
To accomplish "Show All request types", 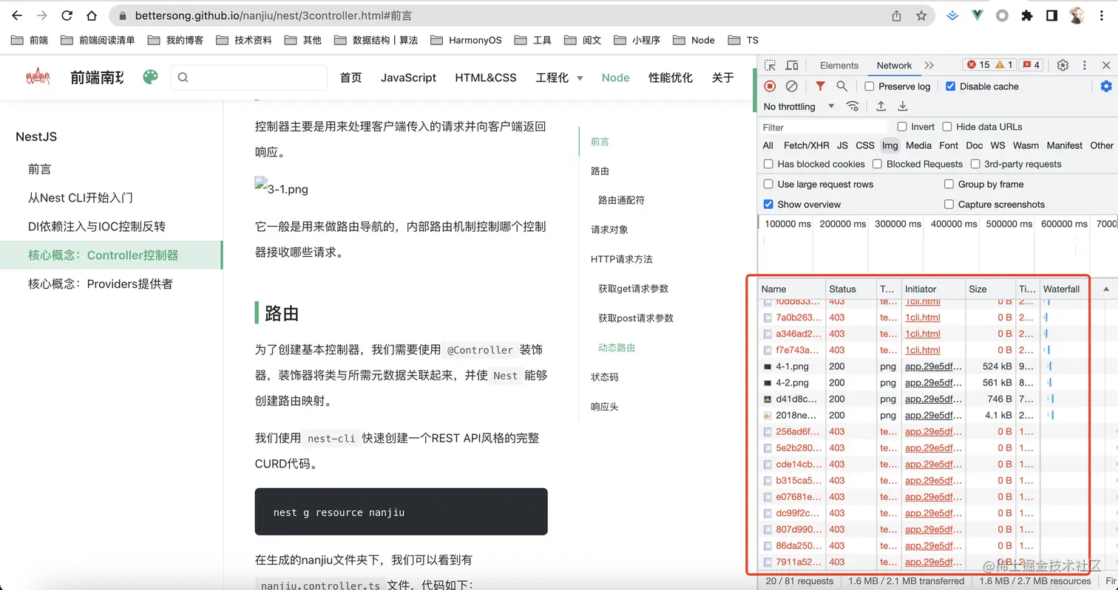I will point(768,145).
